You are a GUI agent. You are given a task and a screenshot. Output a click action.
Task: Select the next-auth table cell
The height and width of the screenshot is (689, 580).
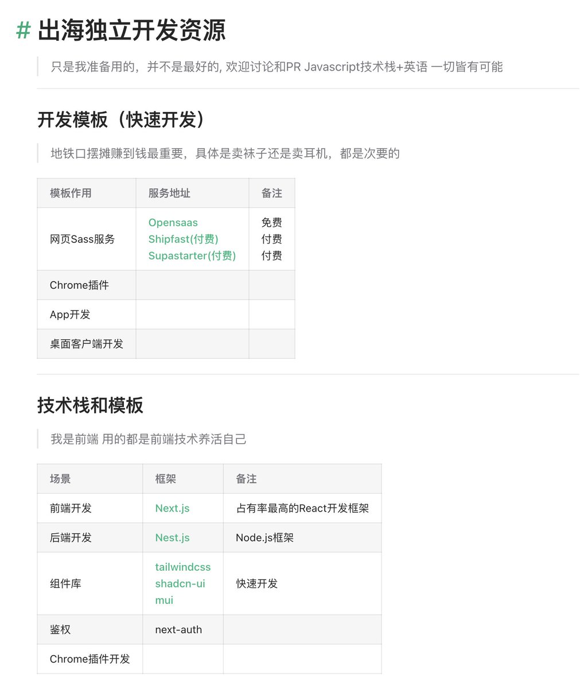178,629
